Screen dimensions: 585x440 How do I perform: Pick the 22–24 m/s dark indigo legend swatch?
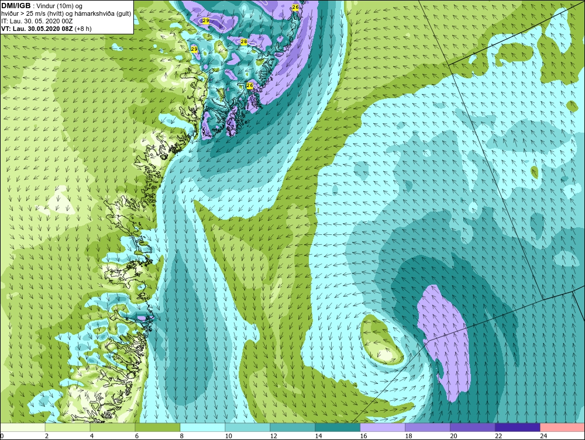tap(517, 427)
